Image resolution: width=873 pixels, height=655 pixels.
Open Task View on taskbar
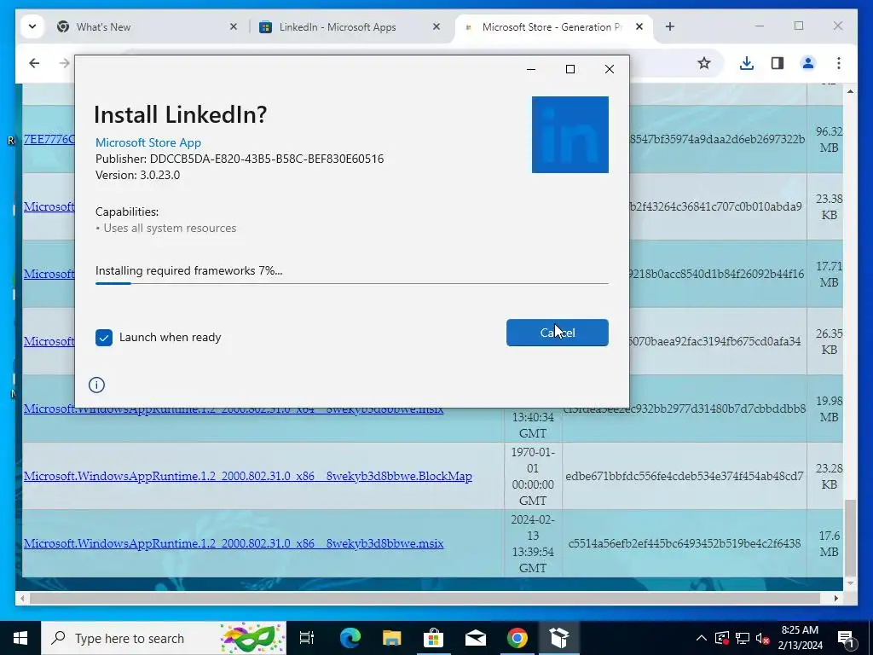click(307, 638)
